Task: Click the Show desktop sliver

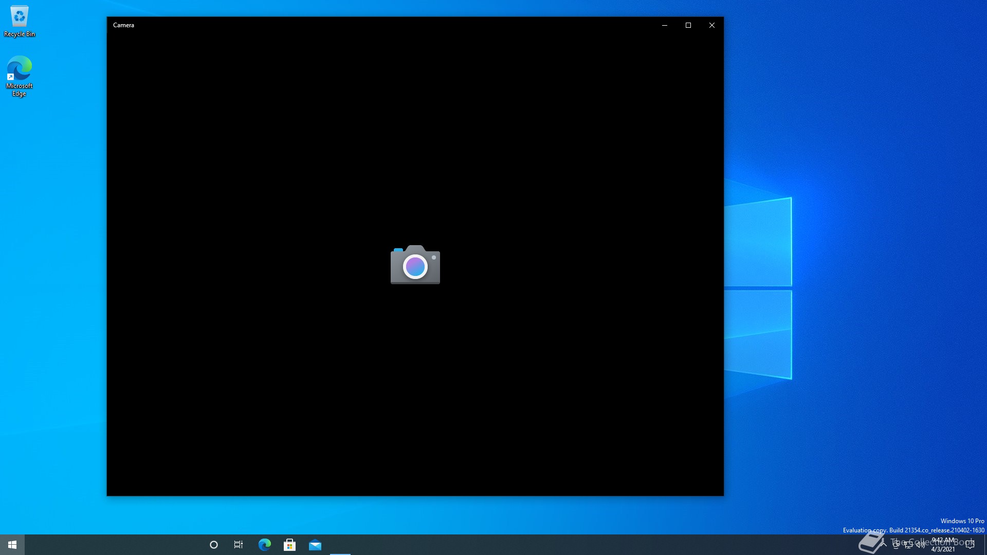Action: (985, 545)
